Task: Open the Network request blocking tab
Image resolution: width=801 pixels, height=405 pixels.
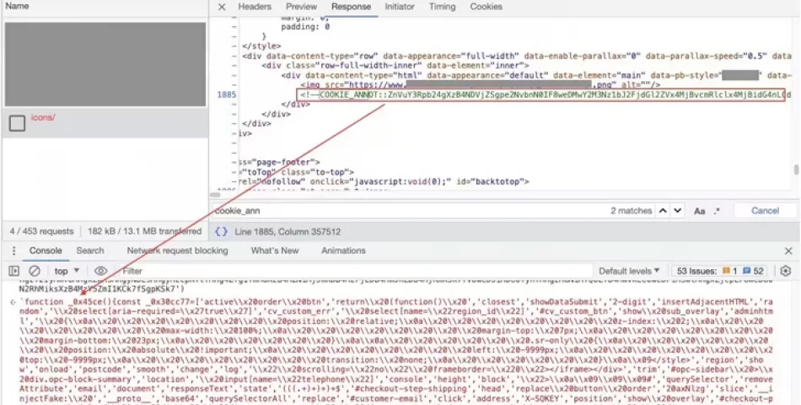Action: click(x=177, y=251)
